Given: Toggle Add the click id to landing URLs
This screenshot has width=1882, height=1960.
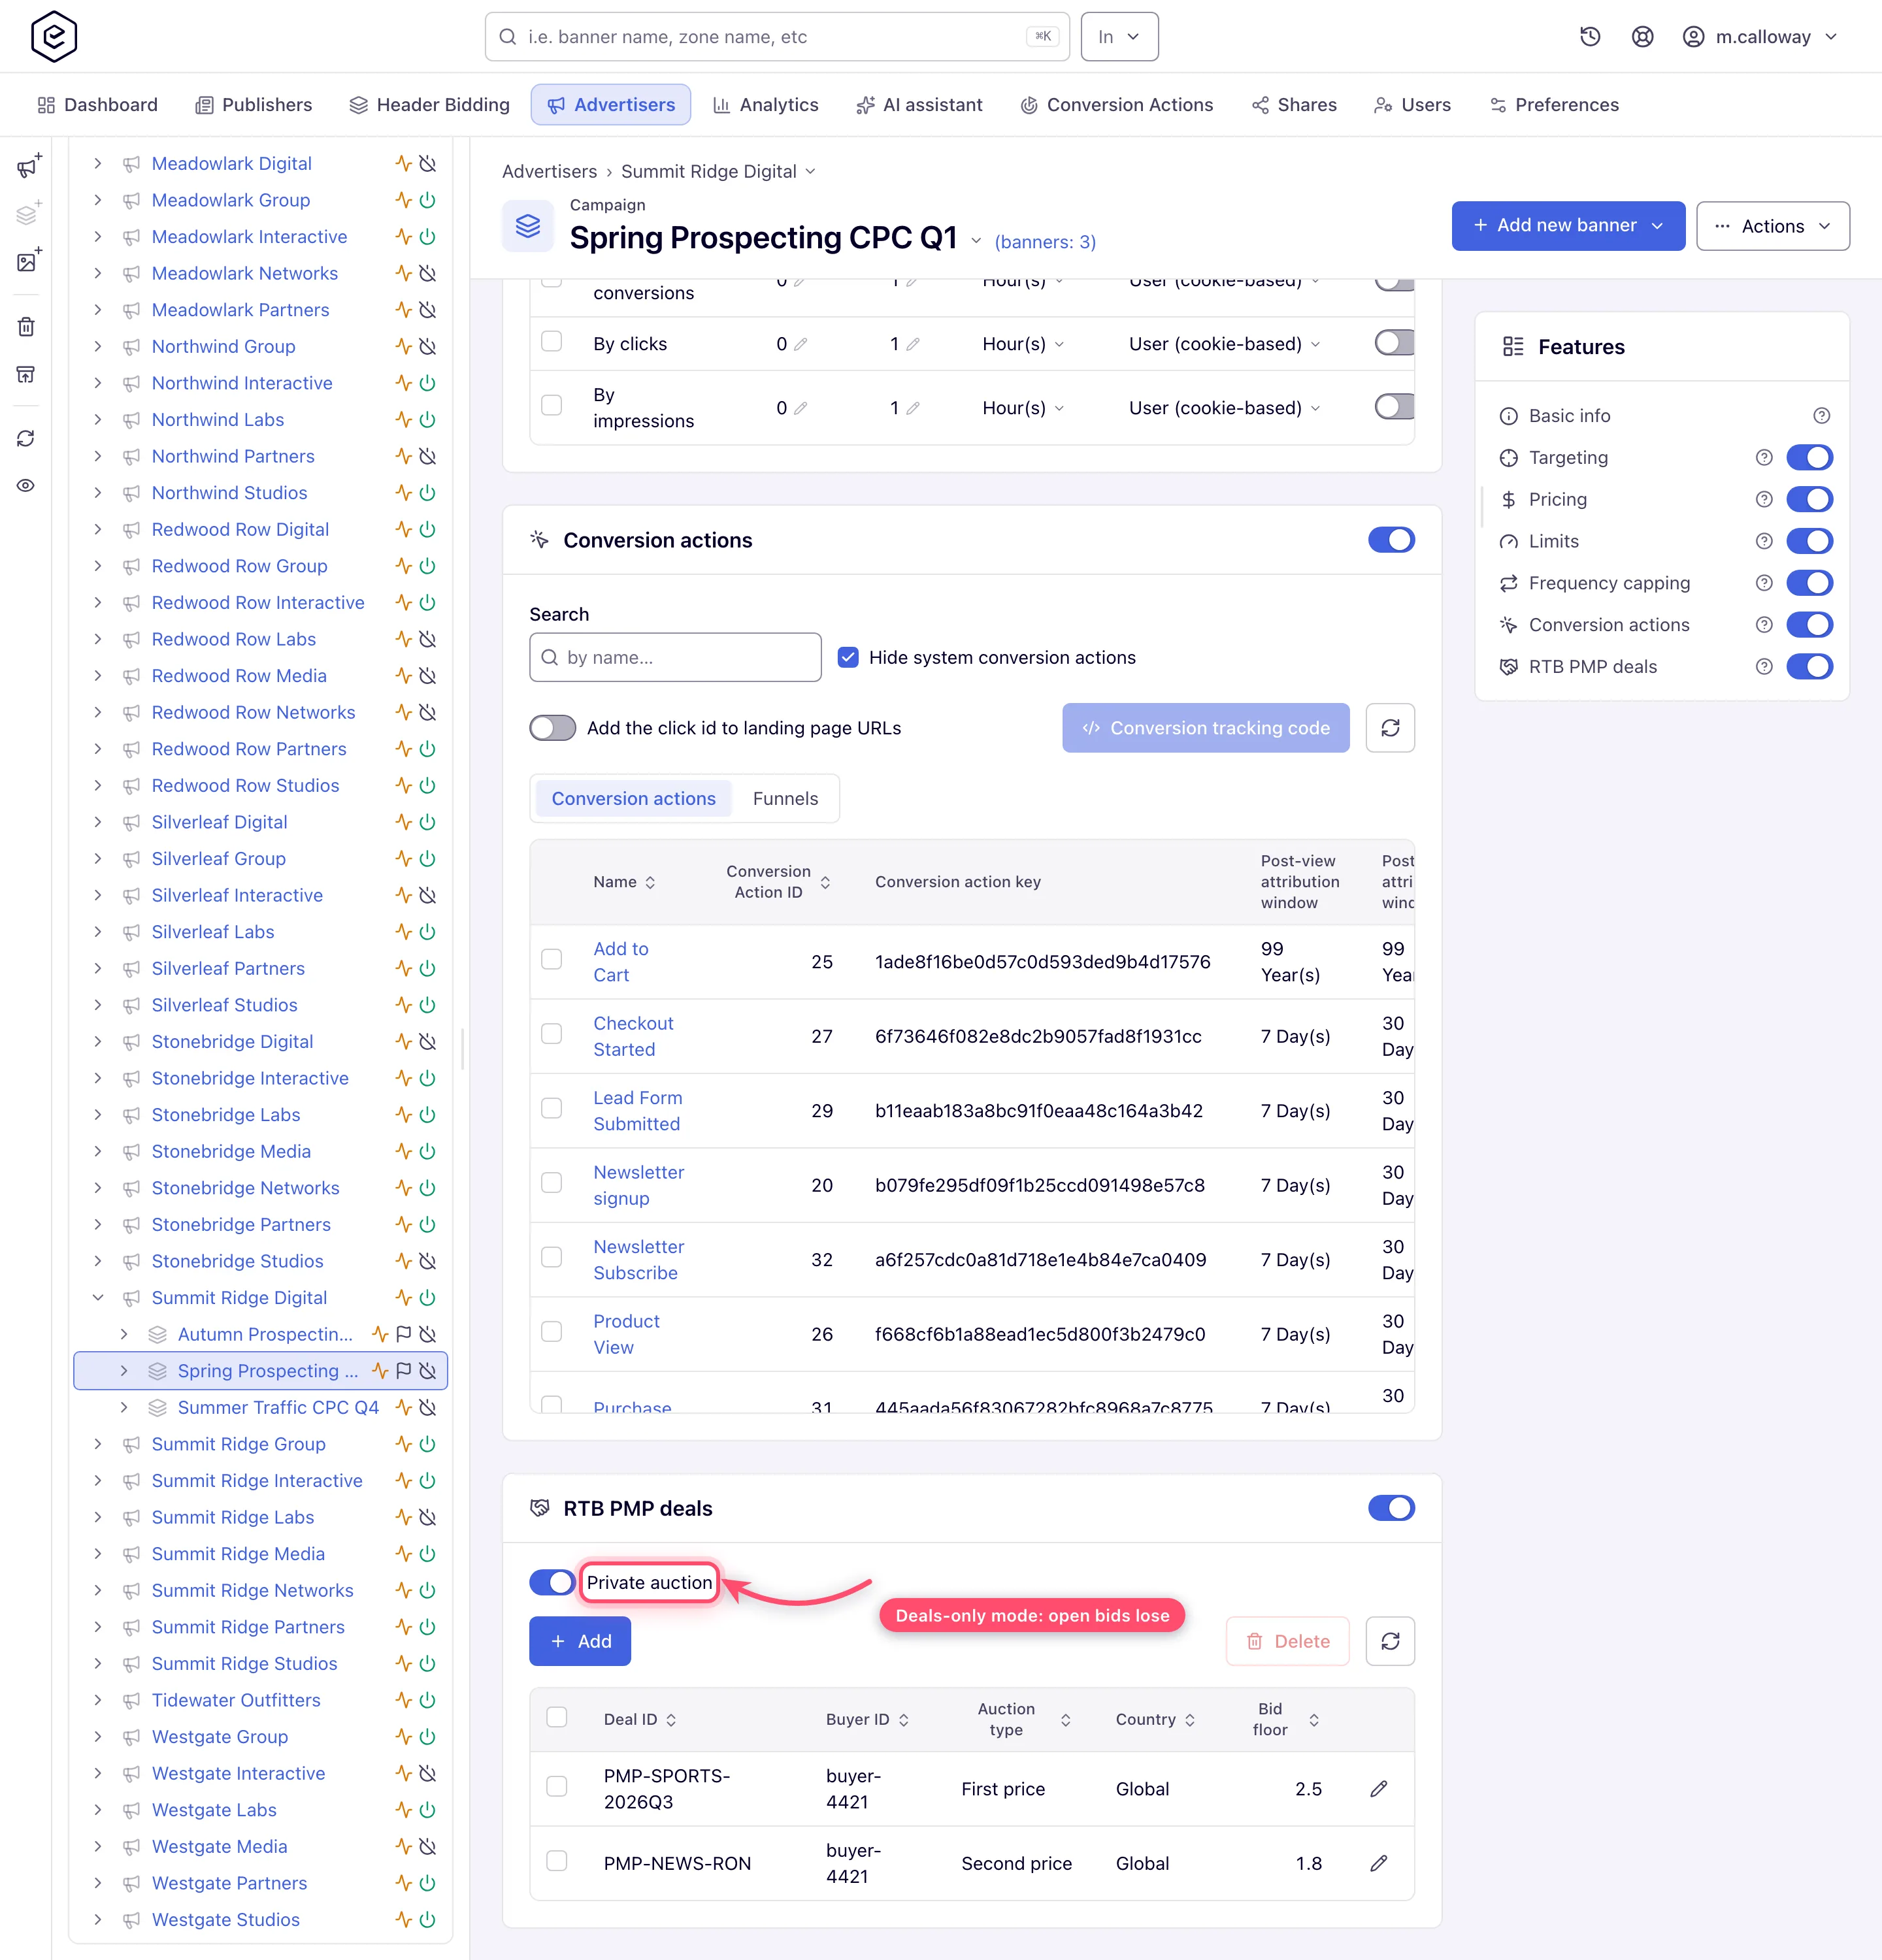Looking at the screenshot, I should (x=553, y=728).
